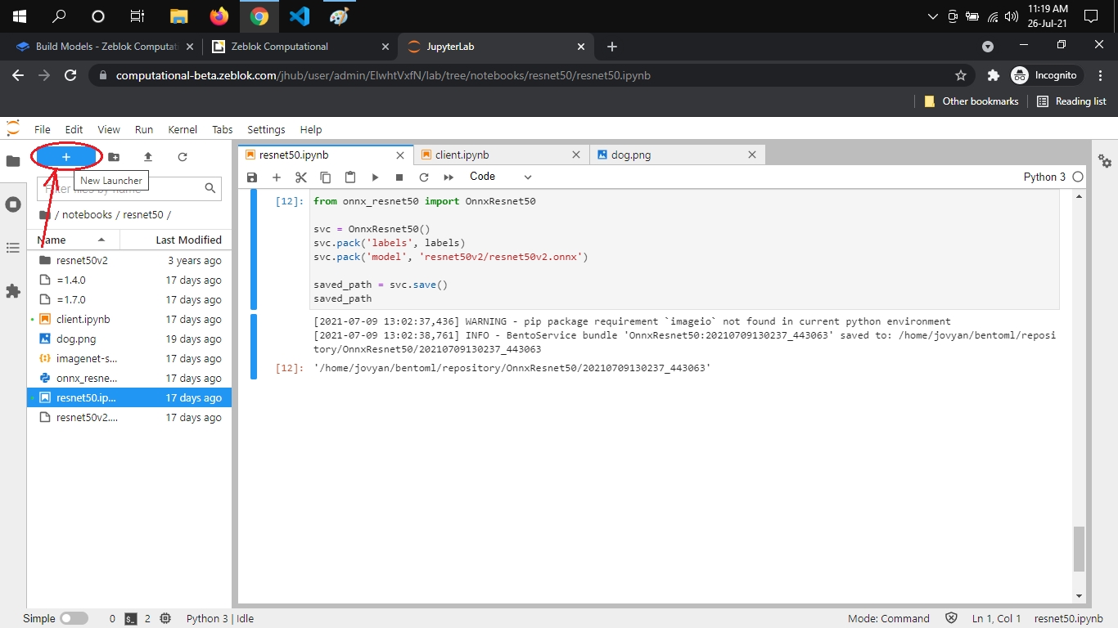
Task: Save the notebook with the floppy disk icon
Action: pyautogui.click(x=252, y=177)
